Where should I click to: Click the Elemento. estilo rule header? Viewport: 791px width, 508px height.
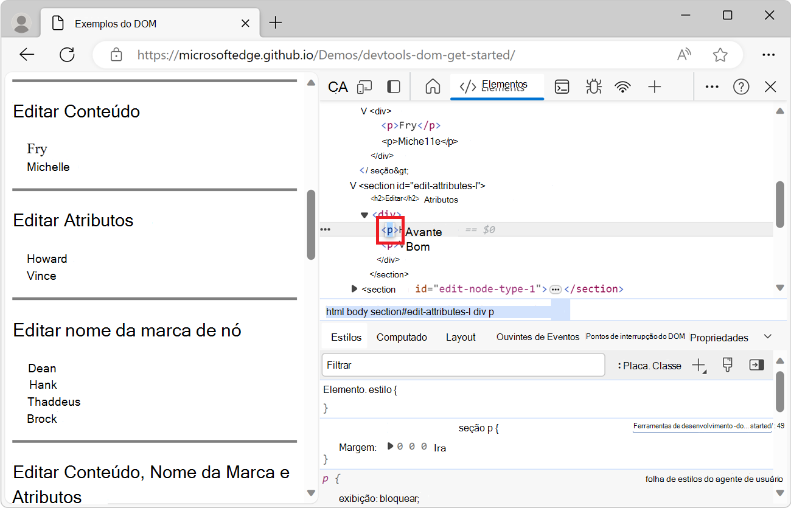360,389
